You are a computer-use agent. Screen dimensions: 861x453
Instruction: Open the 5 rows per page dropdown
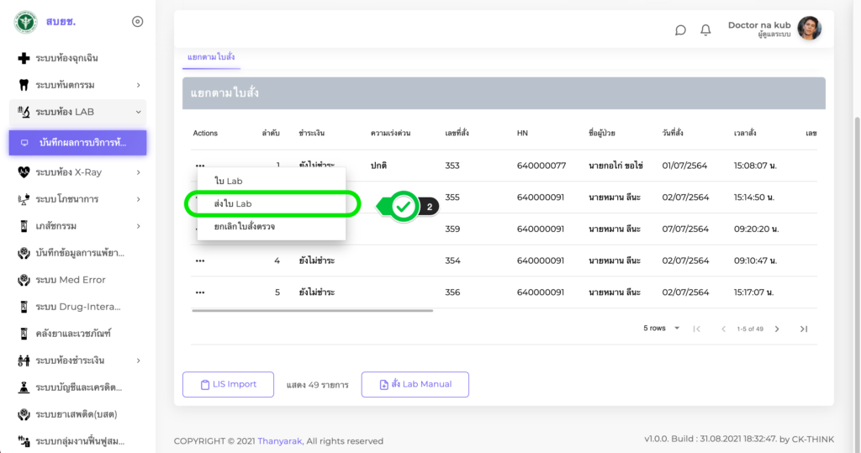click(662, 329)
